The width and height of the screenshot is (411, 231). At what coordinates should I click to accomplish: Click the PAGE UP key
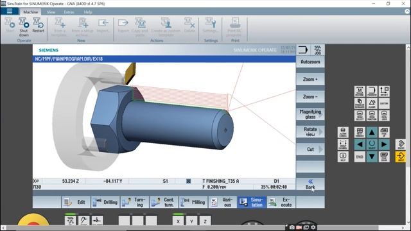pyautogui.click(x=384, y=132)
